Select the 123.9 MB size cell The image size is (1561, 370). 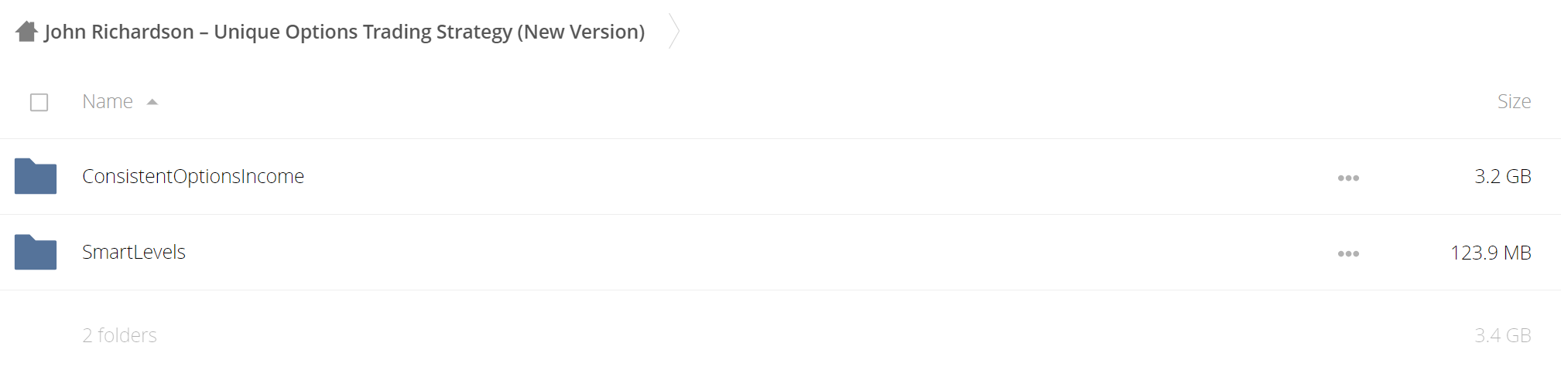pyautogui.click(x=1491, y=253)
